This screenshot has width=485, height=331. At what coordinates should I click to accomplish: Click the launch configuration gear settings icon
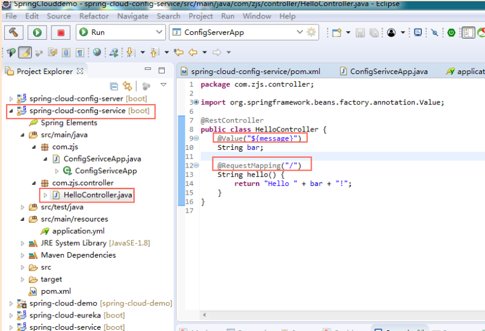(311, 32)
